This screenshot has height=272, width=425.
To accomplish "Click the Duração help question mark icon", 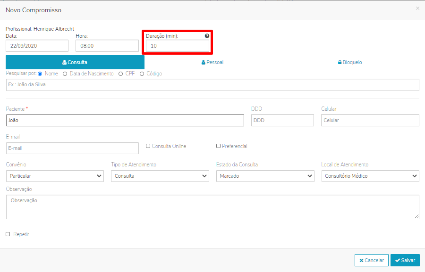I will pos(207,36).
